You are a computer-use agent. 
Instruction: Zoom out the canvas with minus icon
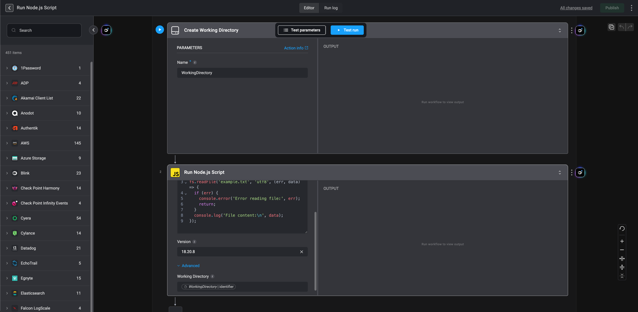tap(622, 250)
